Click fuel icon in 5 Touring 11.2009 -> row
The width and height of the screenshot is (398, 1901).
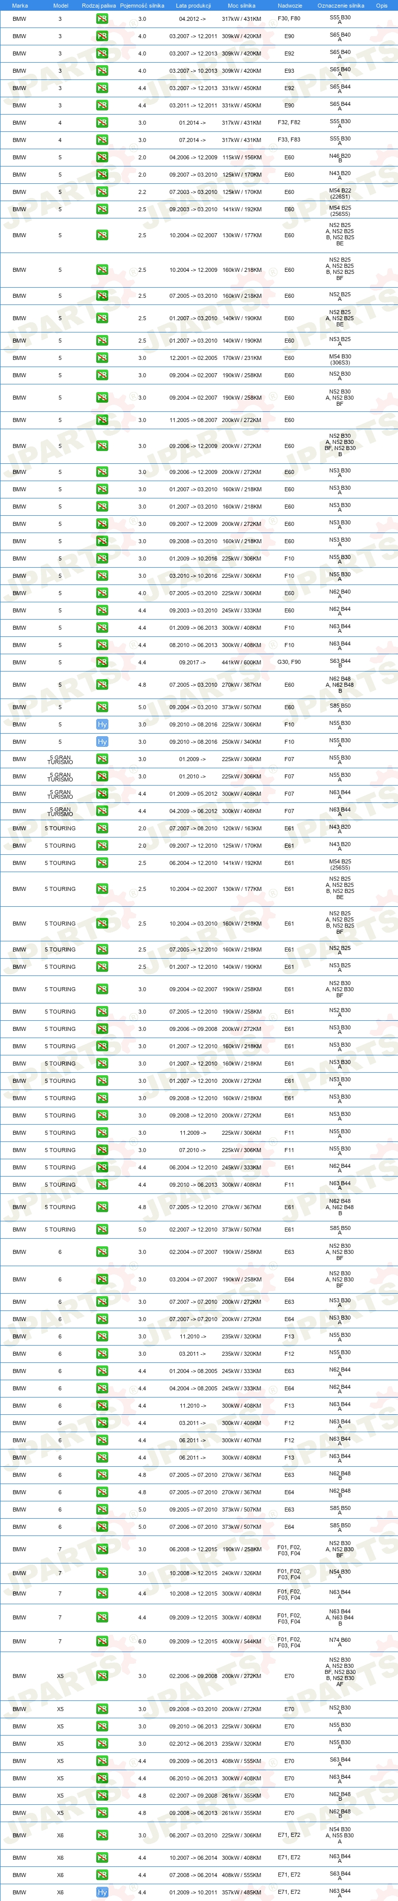[102, 1133]
